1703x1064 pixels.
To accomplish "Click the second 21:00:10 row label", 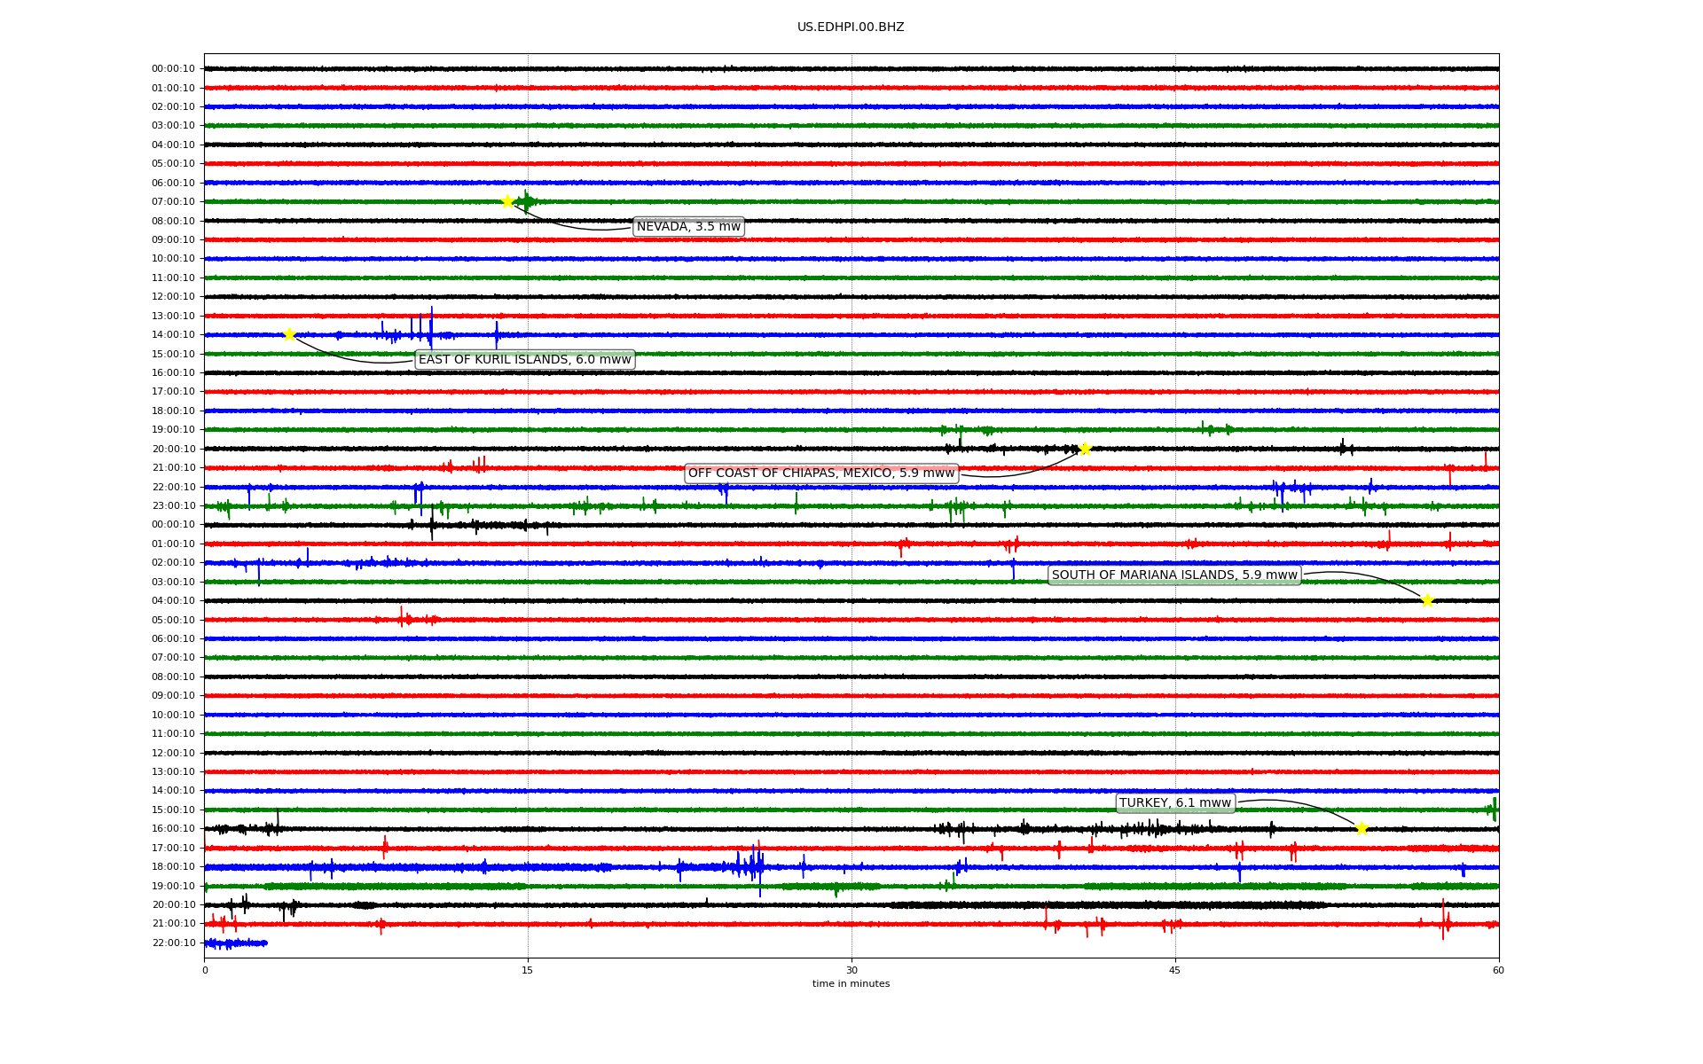I will pos(173,924).
